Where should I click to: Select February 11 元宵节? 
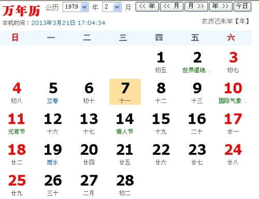[17, 123]
